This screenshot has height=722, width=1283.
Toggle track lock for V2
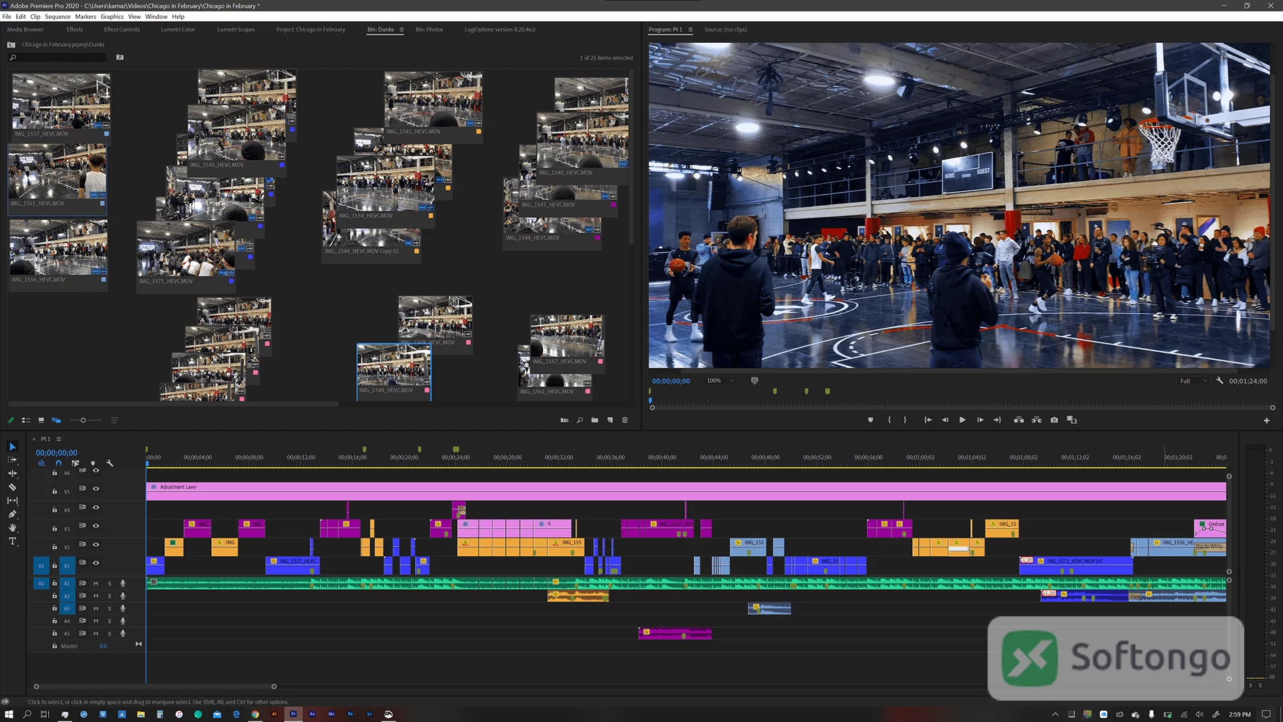tap(55, 547)
